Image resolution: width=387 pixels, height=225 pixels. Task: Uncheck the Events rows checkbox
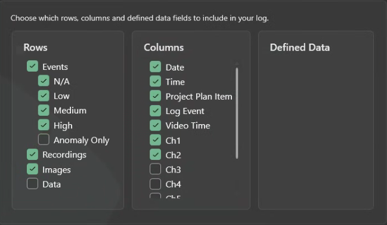(32, 66)
